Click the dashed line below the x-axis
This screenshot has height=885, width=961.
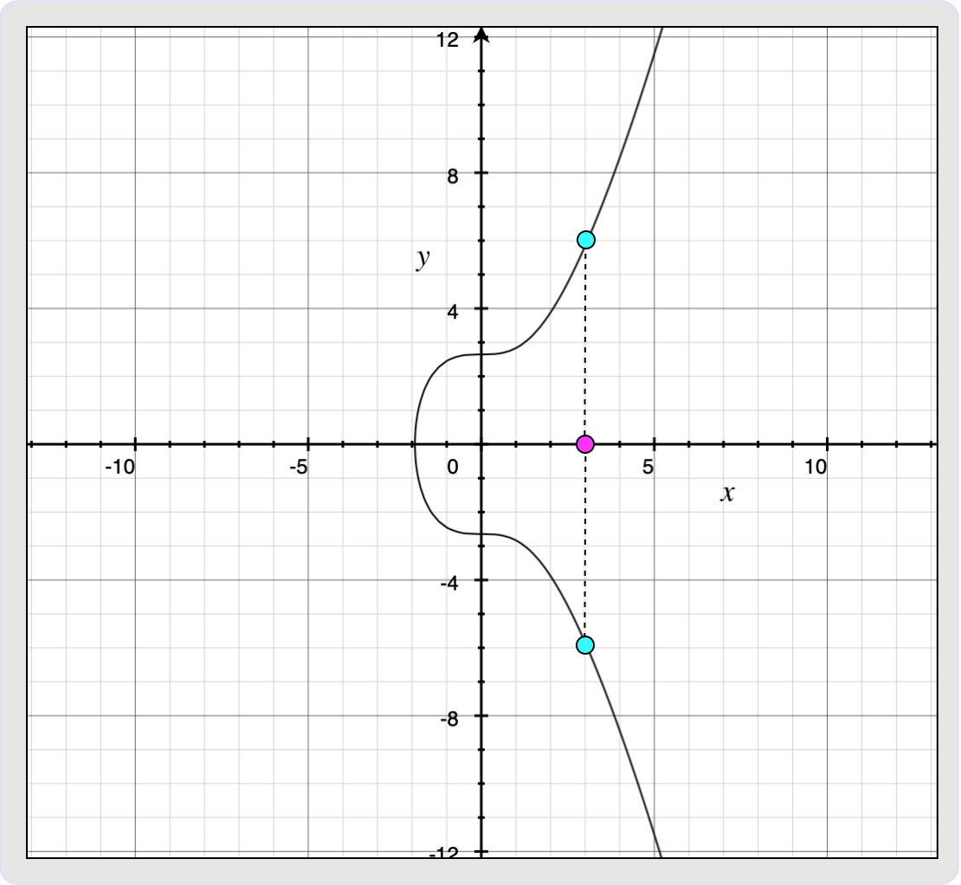coord(585,546)
